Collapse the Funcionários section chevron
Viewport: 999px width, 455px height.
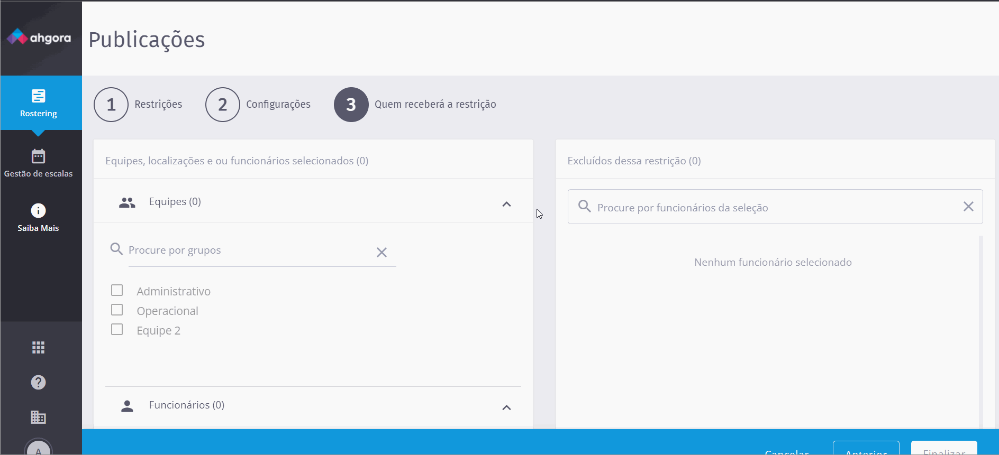(506, 407)
